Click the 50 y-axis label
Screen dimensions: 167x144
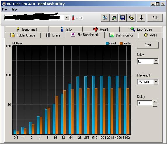(x=9, y=105)
